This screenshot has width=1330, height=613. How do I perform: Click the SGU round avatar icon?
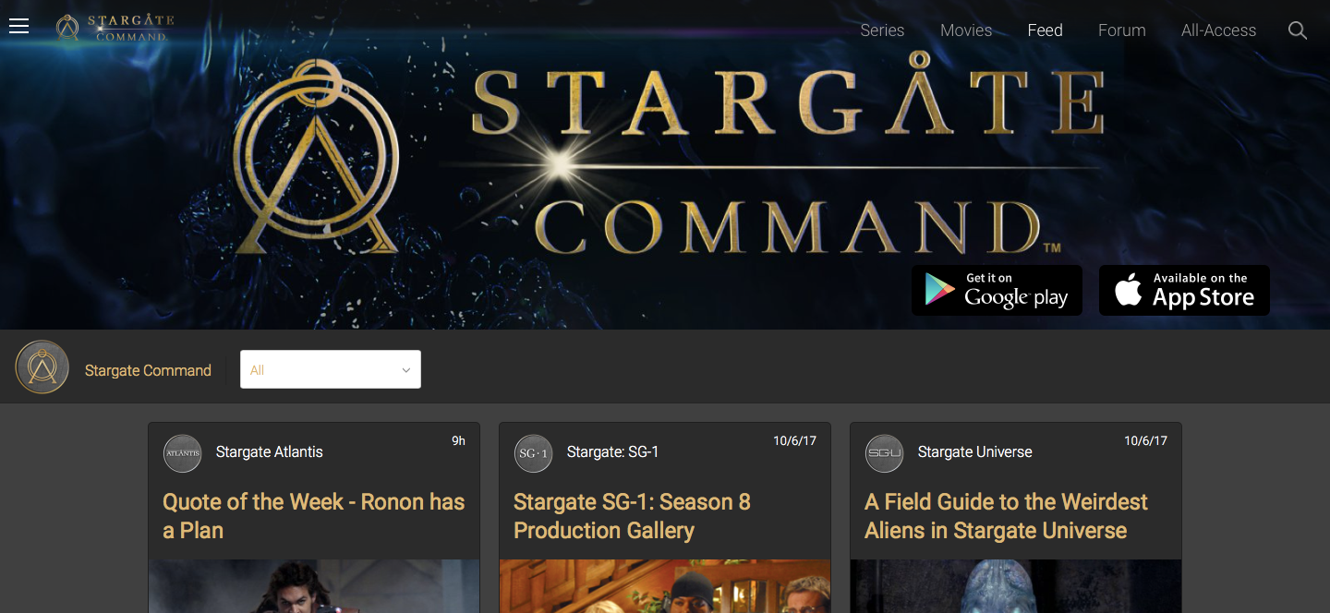click(x=884, y=453)
